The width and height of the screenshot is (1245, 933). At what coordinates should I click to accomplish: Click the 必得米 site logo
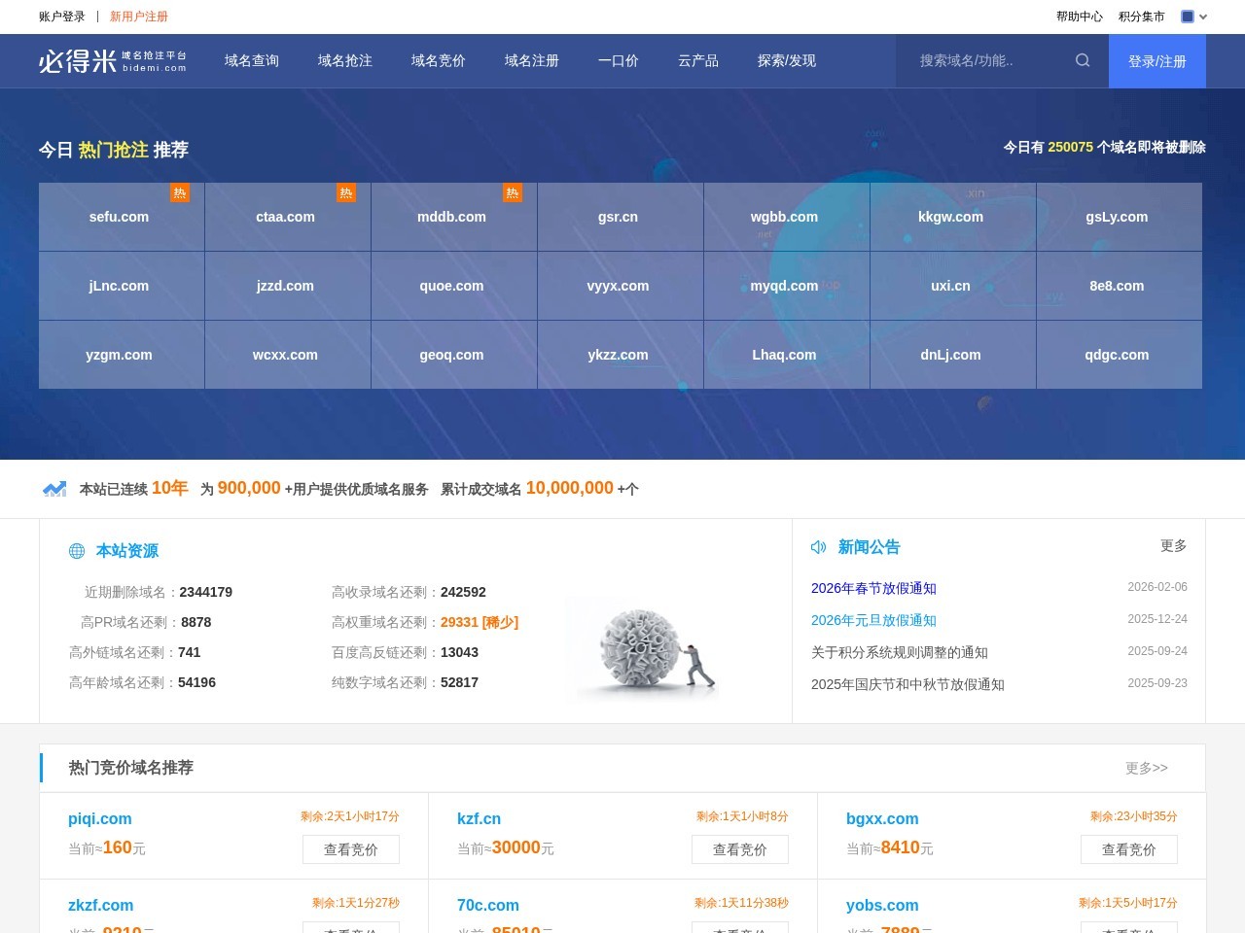point(110,60)
